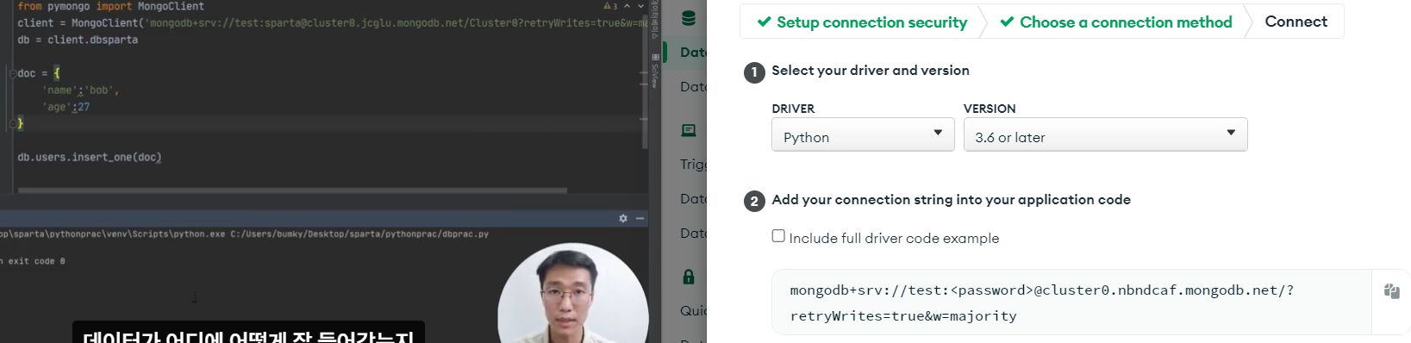This screenshot has width=1411, height=343.
Task: Go to Setup connection security step
Action: [x=862, y=22]
